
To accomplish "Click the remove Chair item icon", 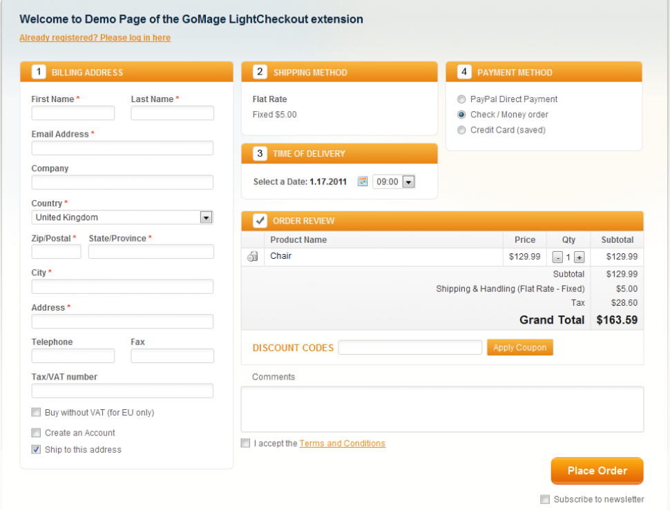I will click(x=253, y=257).
